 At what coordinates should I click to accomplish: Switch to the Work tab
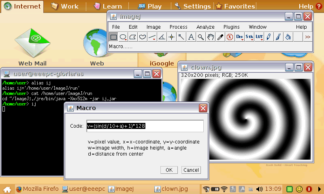click(65, 6)
